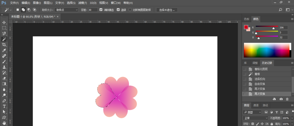This screenshot has height=126, width=294.
Task: Open the 滤镜(T) menu
Action: click(x=82, y=3)
